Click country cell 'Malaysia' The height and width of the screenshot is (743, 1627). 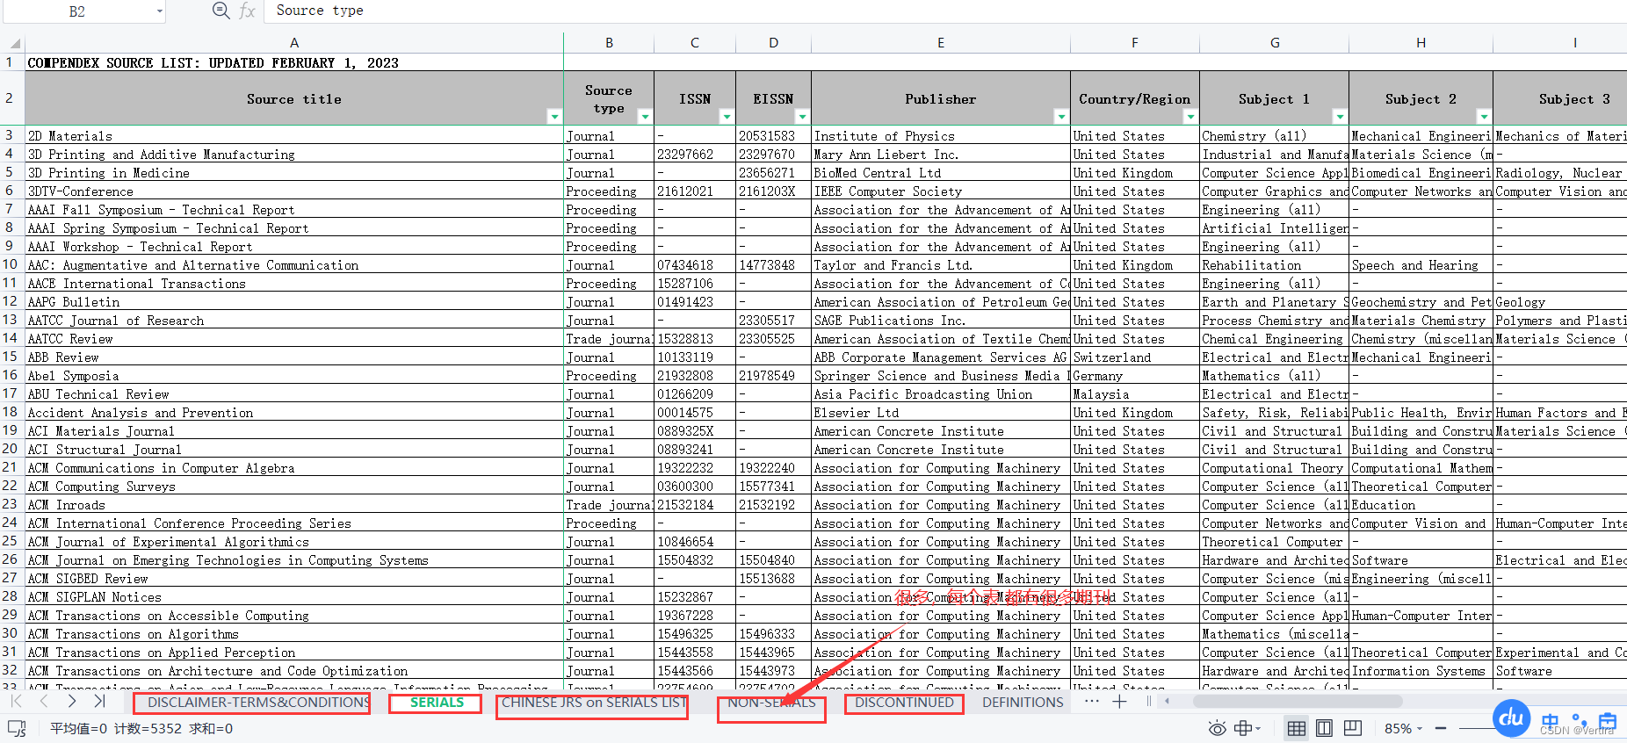tap(1135, 393)
